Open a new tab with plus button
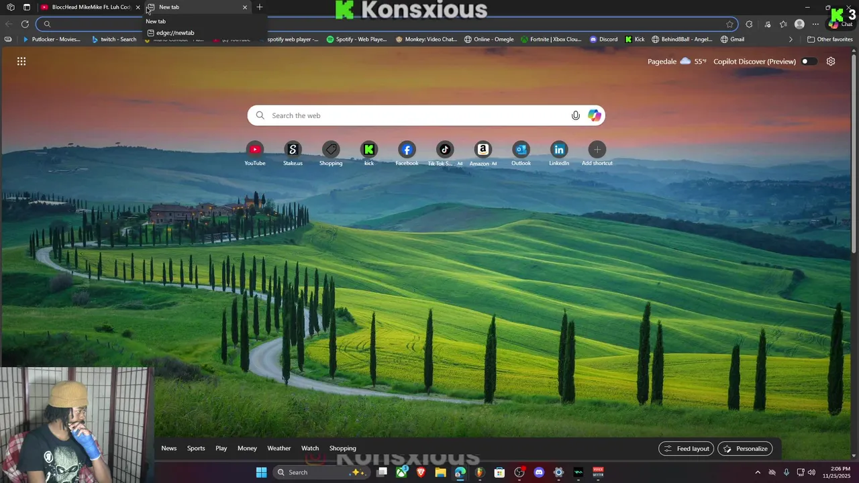 (x=260, y=7)
